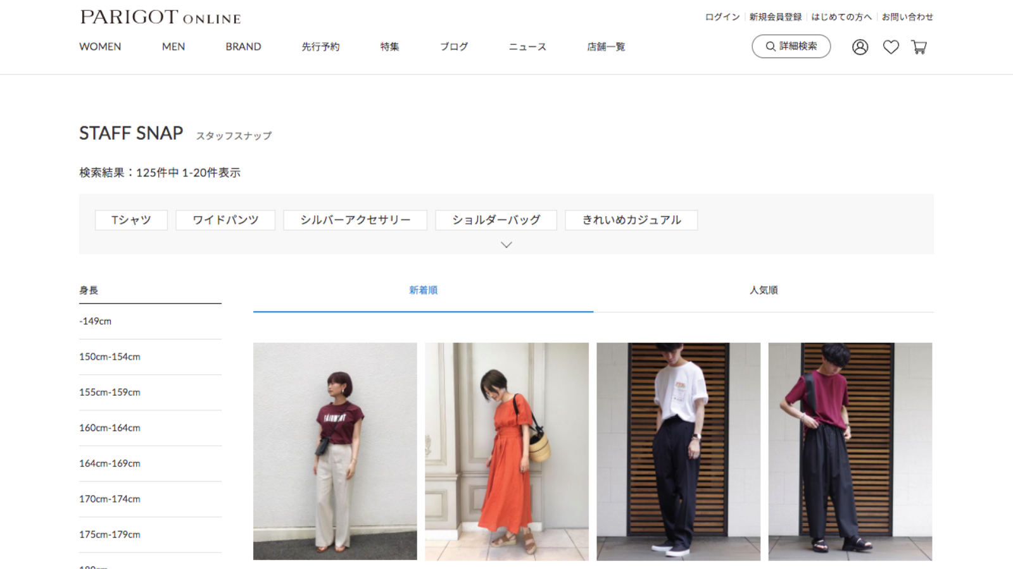Viewport: 1013px width, 569px height.
Task: Choose the -149cm height option
Action: pyautogui.click(x=96, y=321)
